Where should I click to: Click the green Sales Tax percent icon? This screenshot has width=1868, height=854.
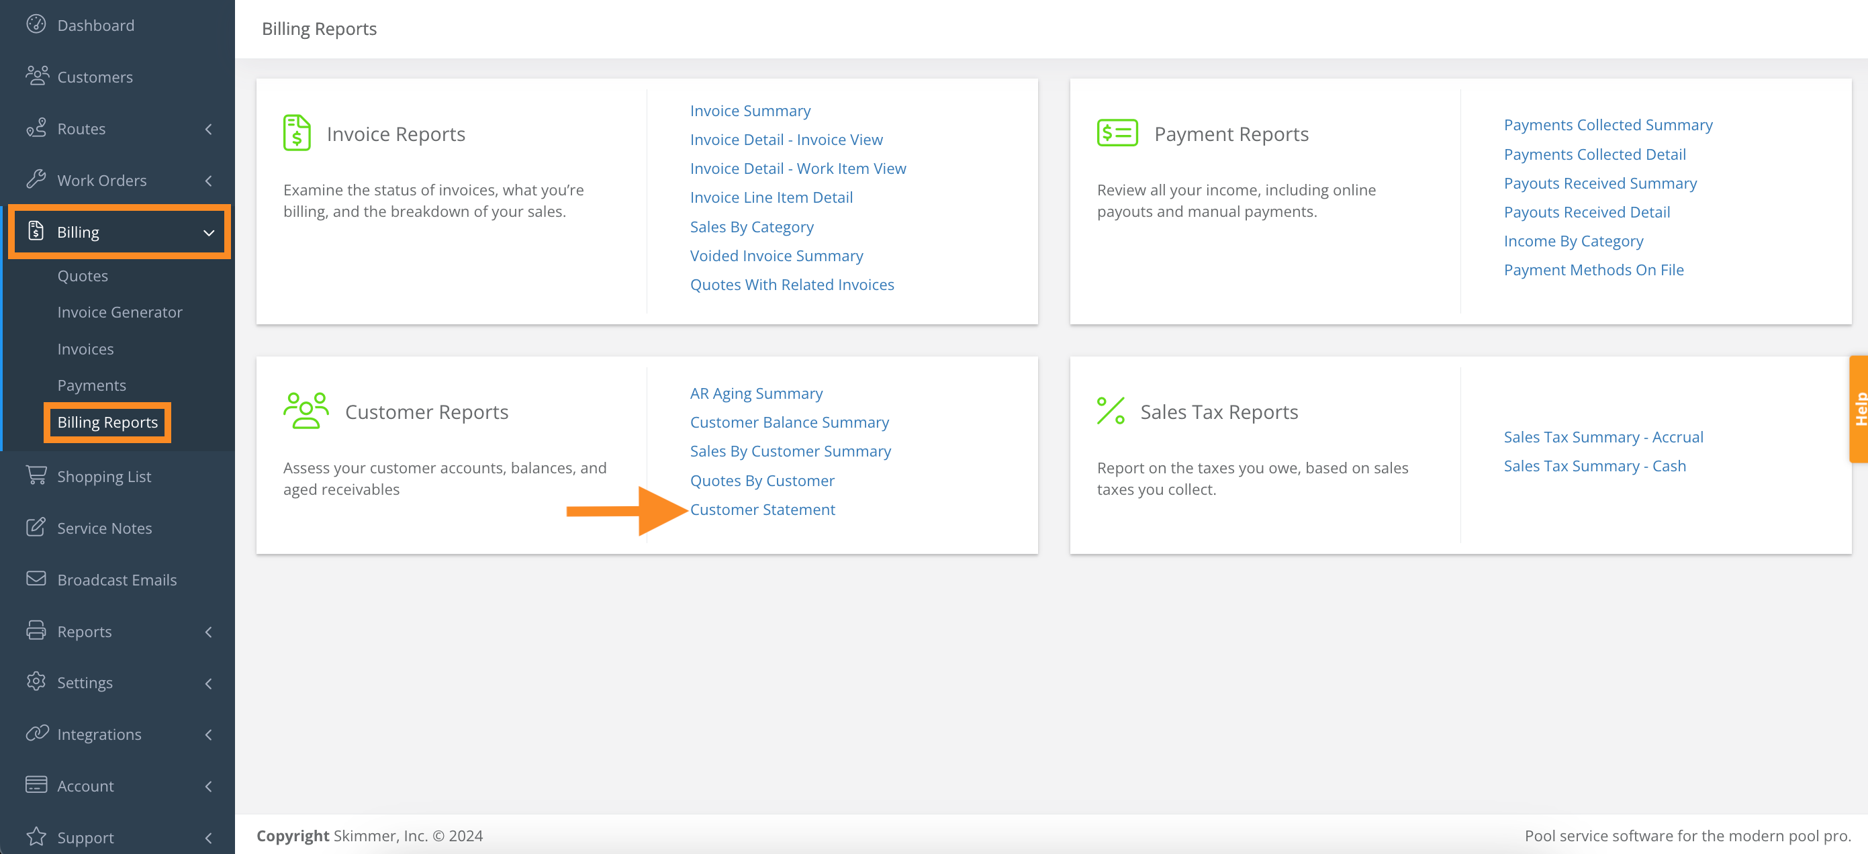(1110, 410)
